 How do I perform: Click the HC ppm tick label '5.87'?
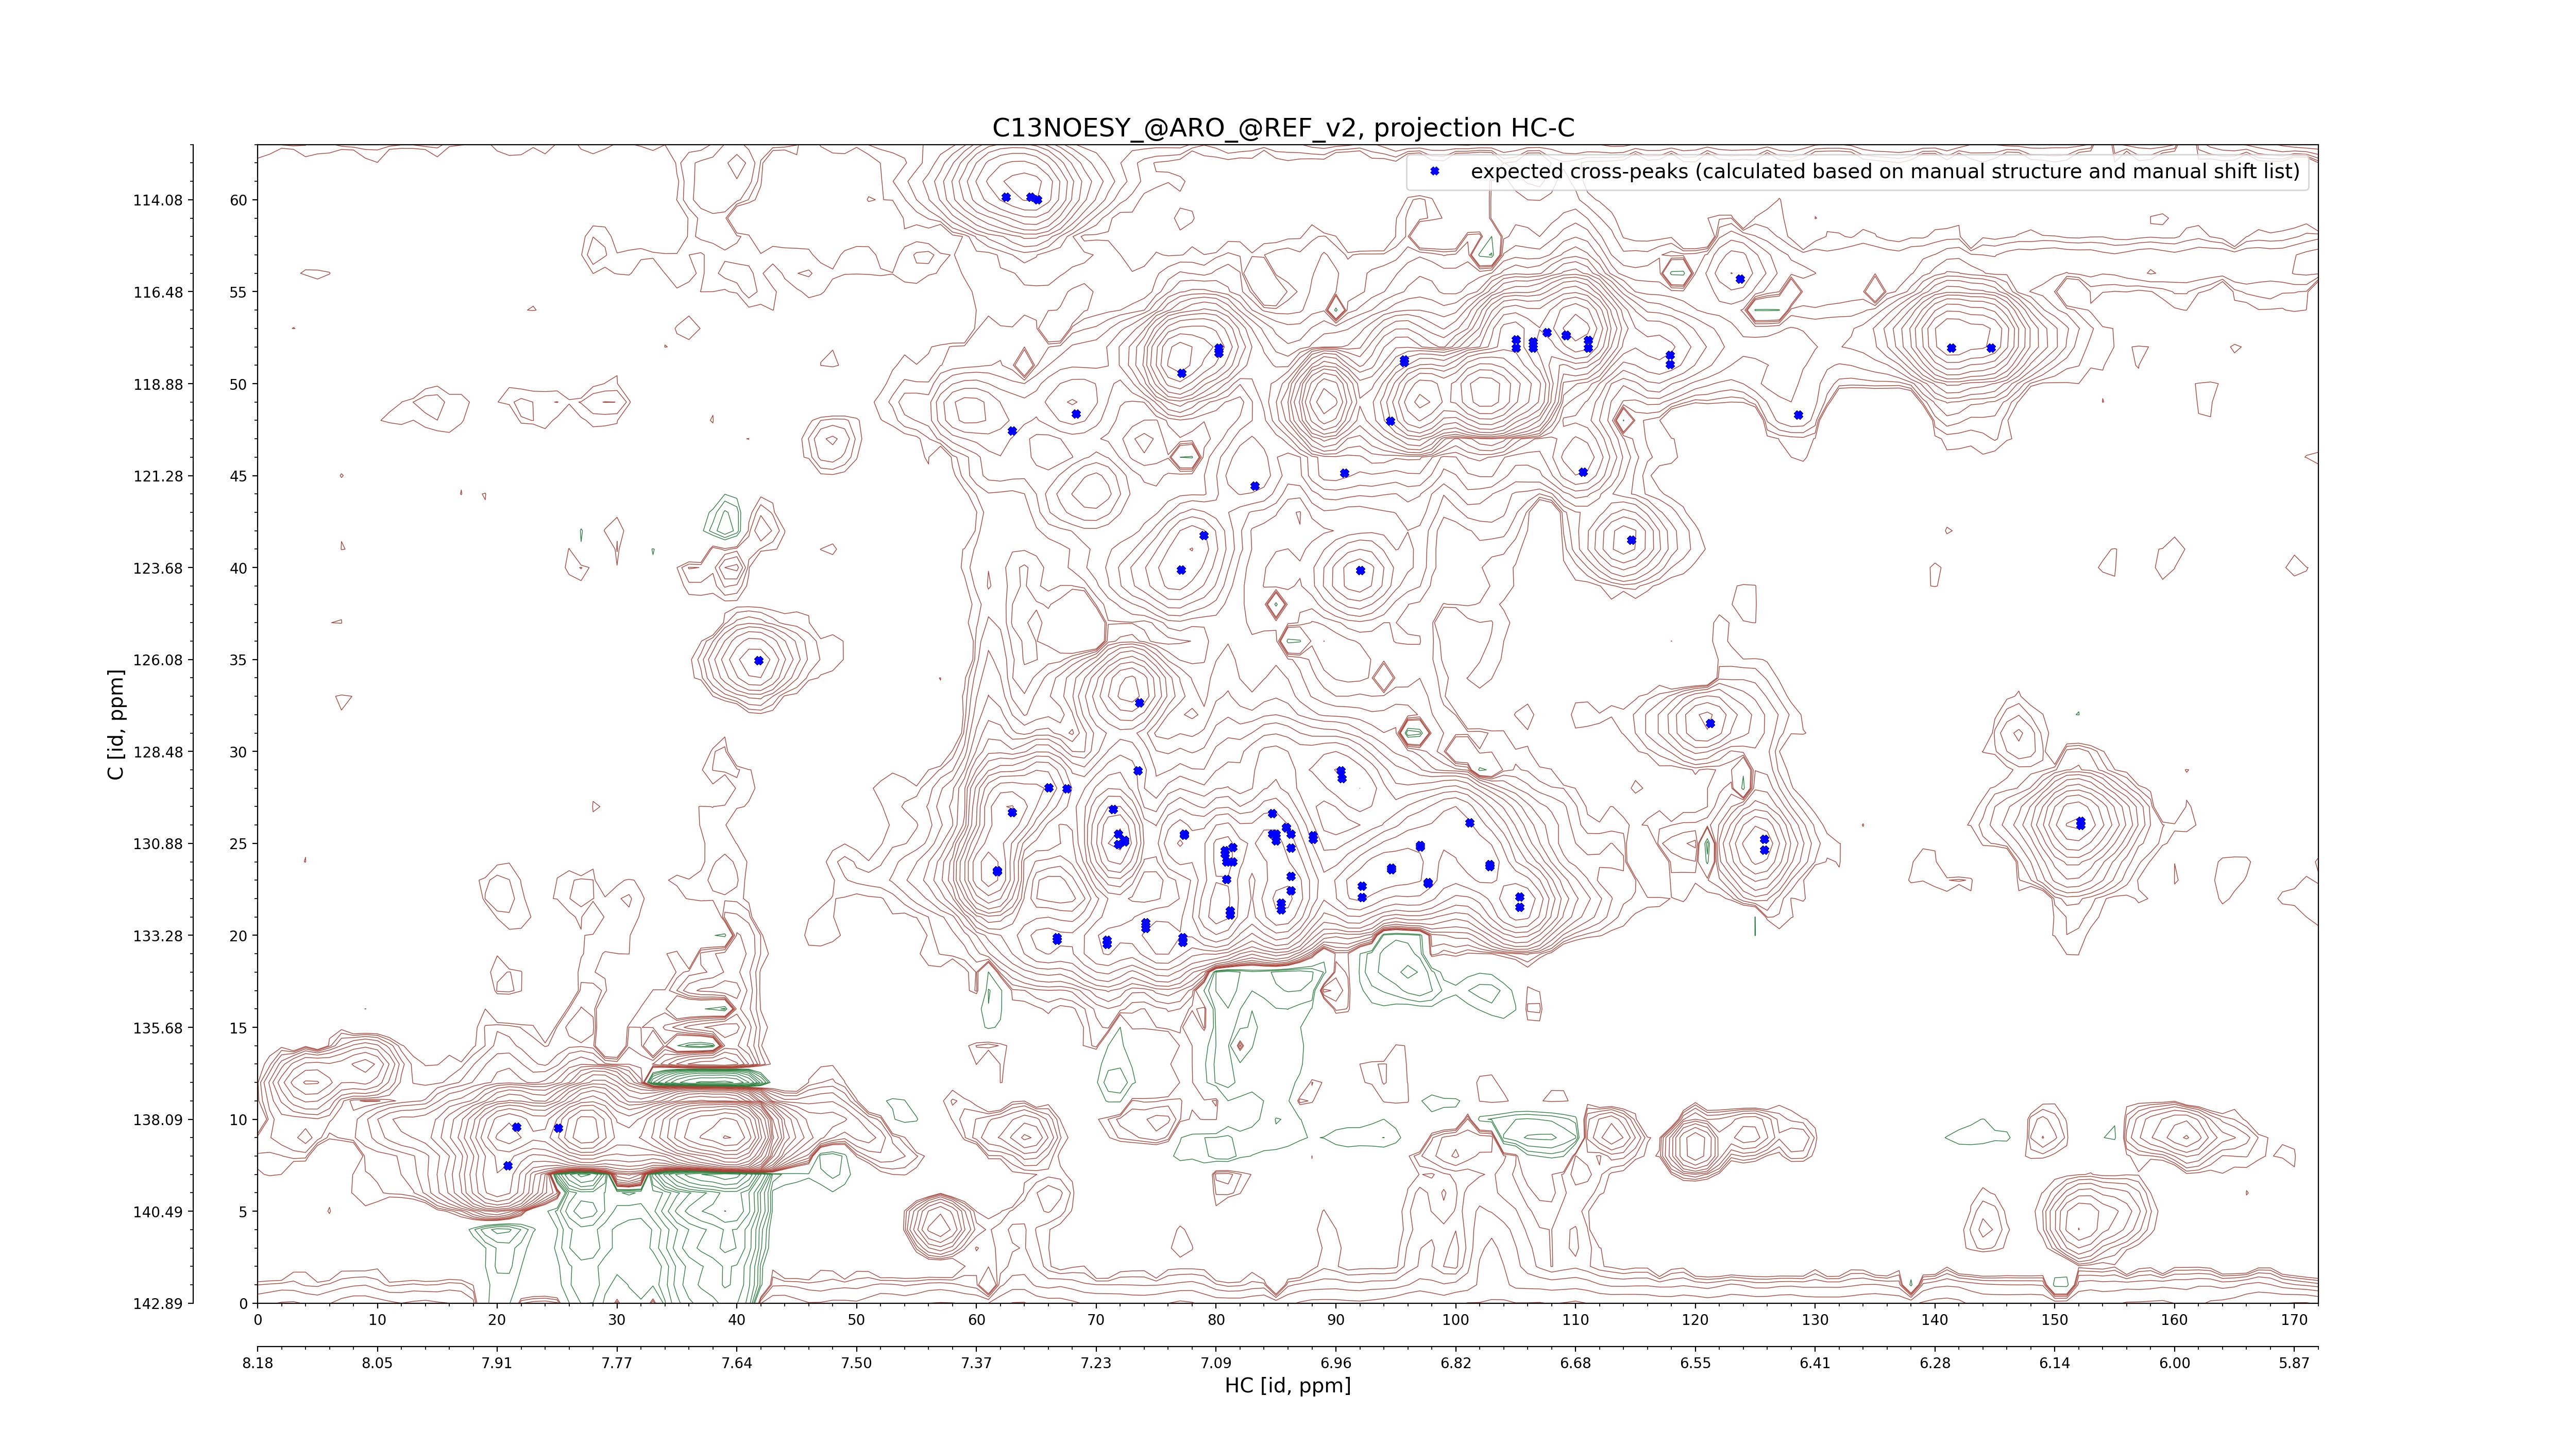pyautogui.click(x=2294, y=1363)
